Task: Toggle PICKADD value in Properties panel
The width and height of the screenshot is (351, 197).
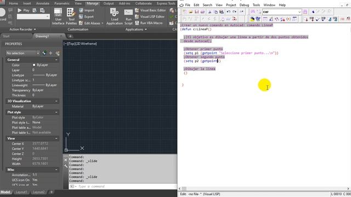Action: click(x=44, y=53)
